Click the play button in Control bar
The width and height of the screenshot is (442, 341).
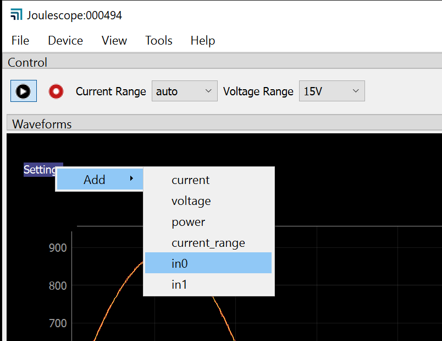click(24, 91)
